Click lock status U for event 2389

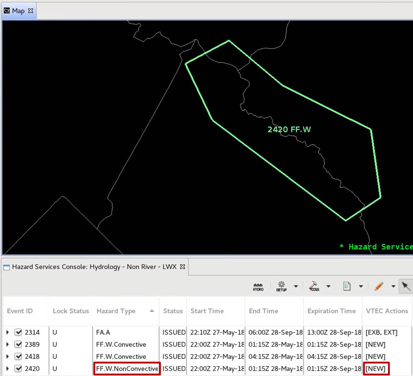(x=55, y=344)
